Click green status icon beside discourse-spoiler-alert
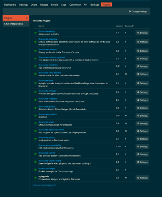This screenshot has height=197, width=162. pos(35,162)
